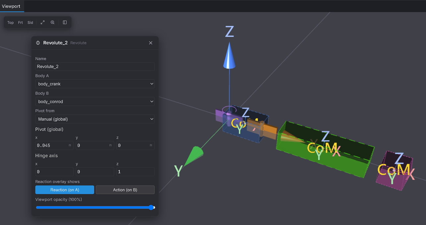
Task: Click the blue Z axis arrow cone
Action: [x=229, y=57]
